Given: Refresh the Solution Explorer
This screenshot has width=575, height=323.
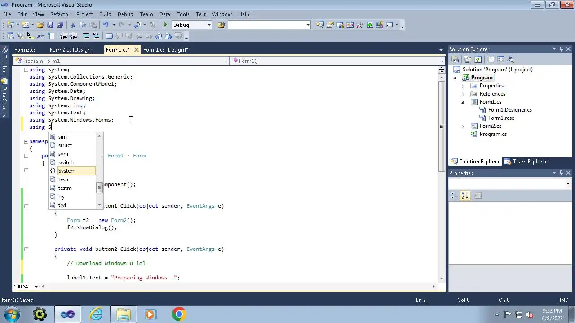Looking at the screenshot, I should pos(478,59).
